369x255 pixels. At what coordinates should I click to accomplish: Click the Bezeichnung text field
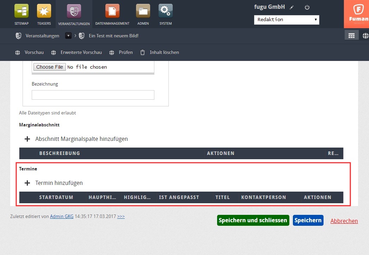tap(93, 95)
